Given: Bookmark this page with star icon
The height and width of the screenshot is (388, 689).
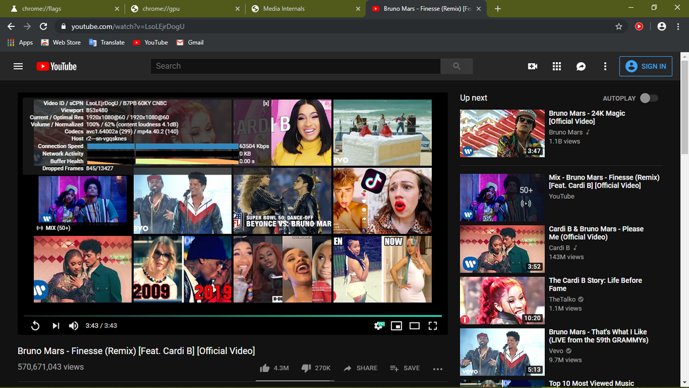Looking at the screenshot, I should [619, 26].
